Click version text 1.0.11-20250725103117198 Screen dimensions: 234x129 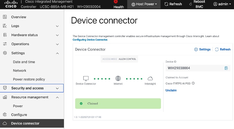[88, 117]
